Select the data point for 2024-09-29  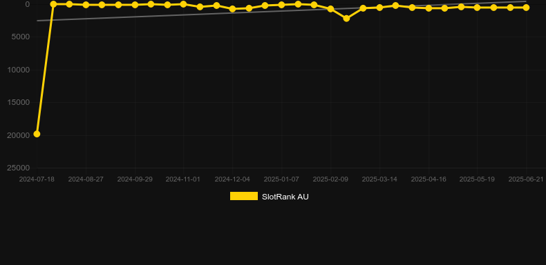tap(135, 5)
